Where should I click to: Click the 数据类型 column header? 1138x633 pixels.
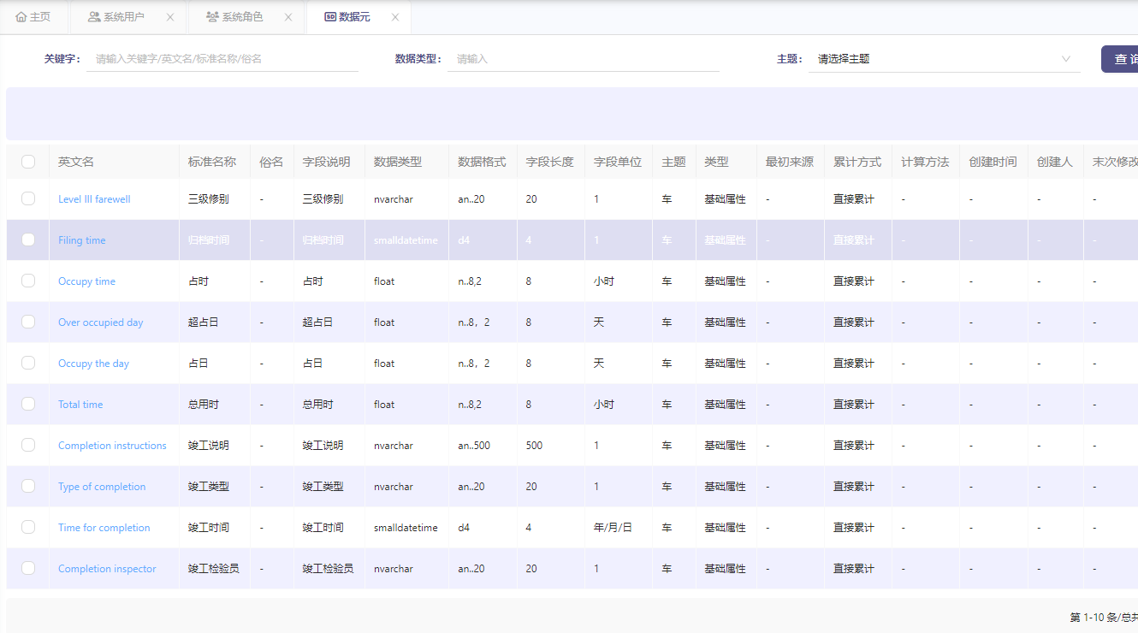[x=407, y=162]
